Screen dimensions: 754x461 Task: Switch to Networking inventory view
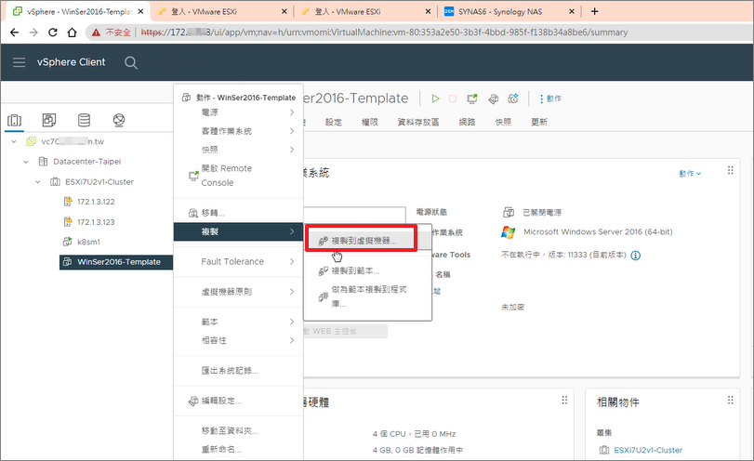tap(119, 120)
